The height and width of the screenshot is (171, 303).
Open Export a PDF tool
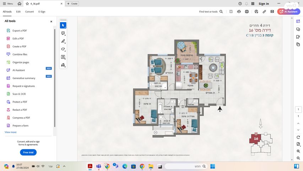20,31
